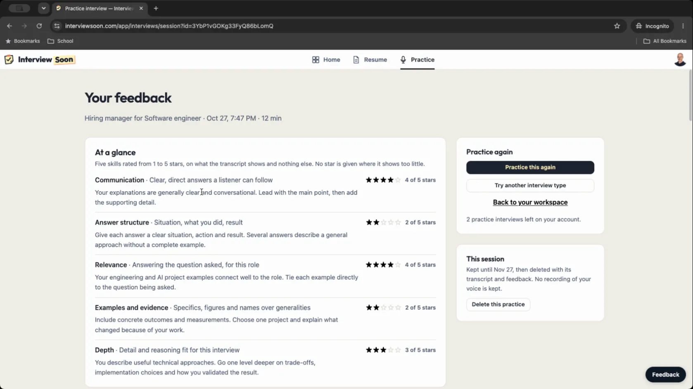693x389 pixels.
Task: Click the Incognito indicator button
Action: (x=653, y=26)
